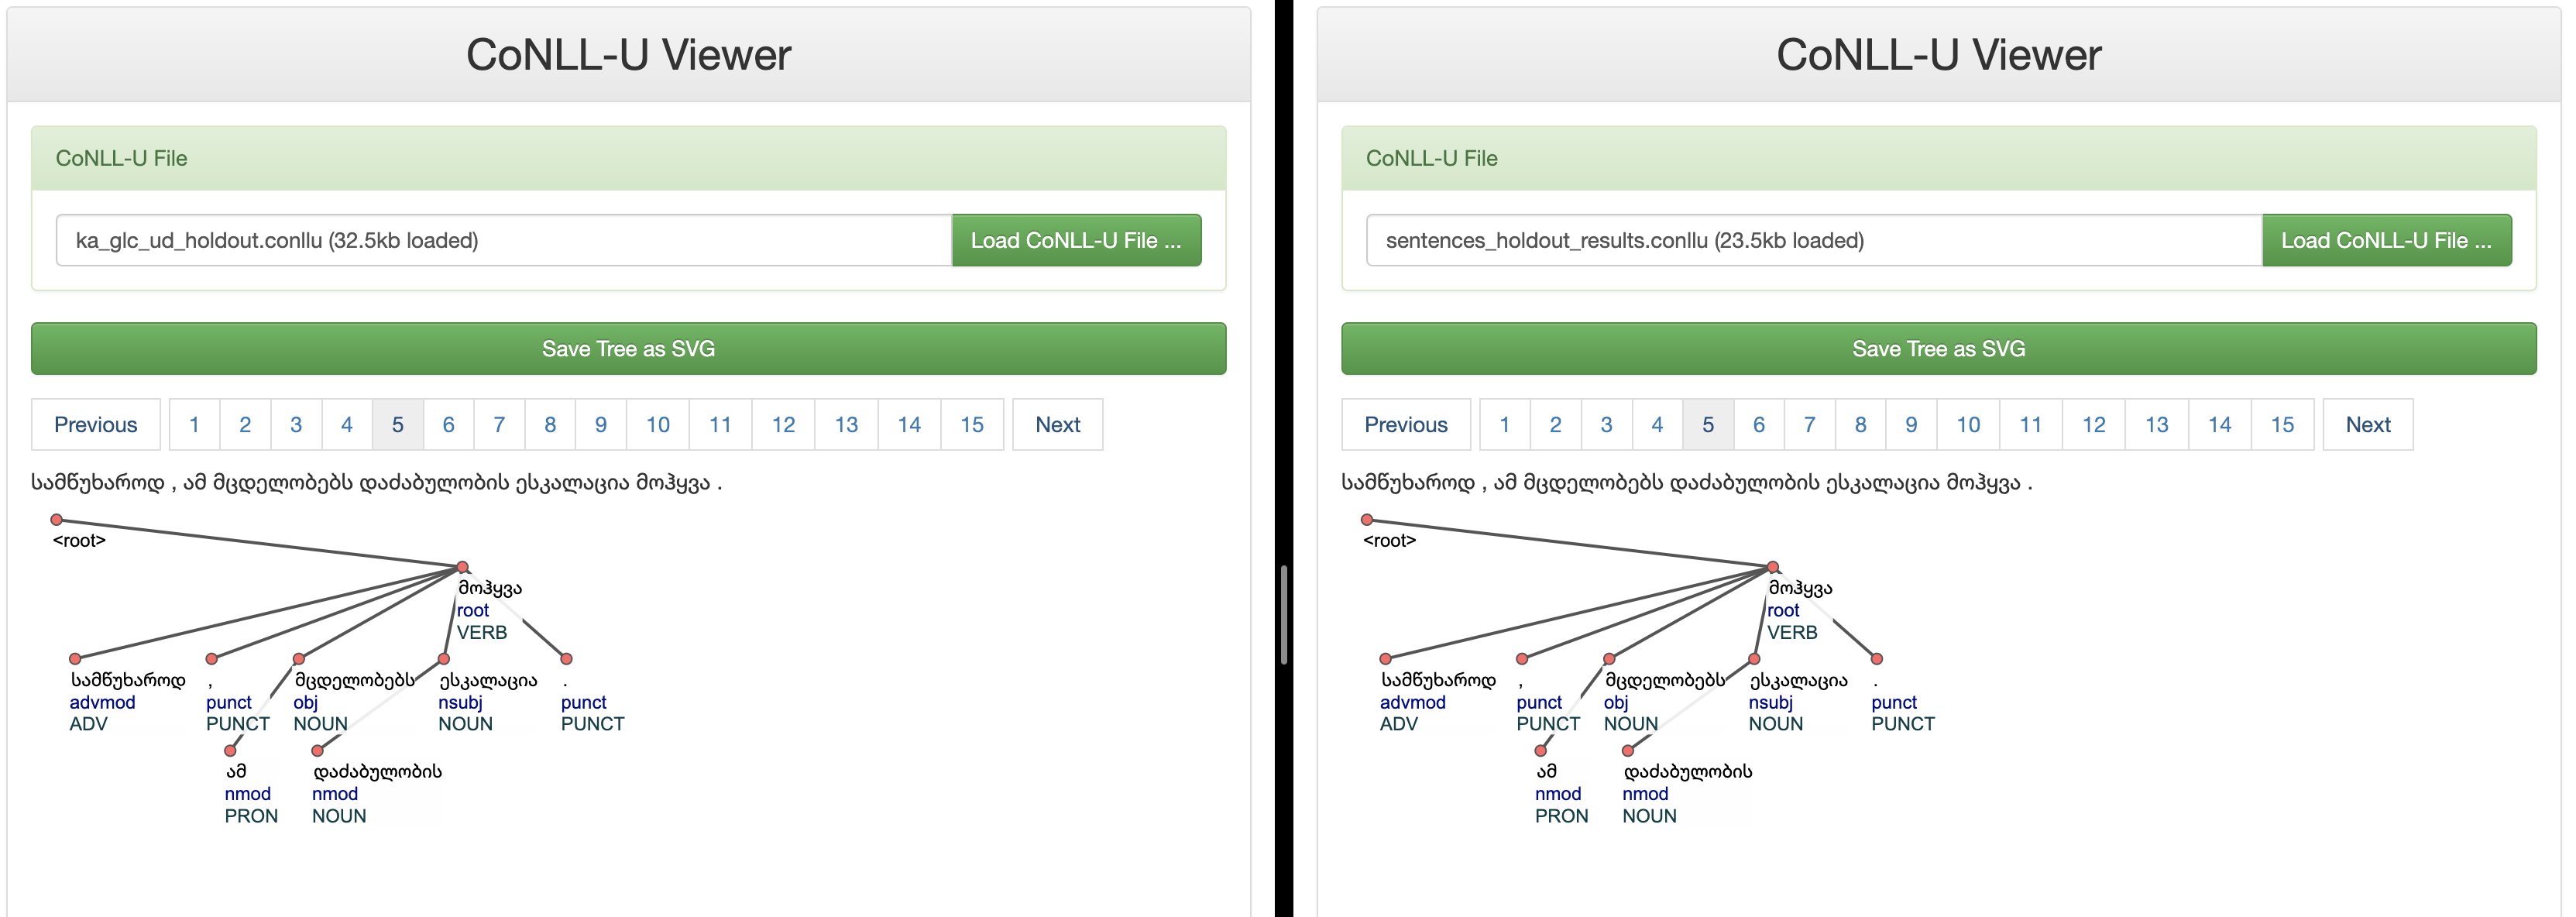Screen dimensions: 2576x917
Task: Go to Next sentence in left viewer
Action: (1057, 424)
